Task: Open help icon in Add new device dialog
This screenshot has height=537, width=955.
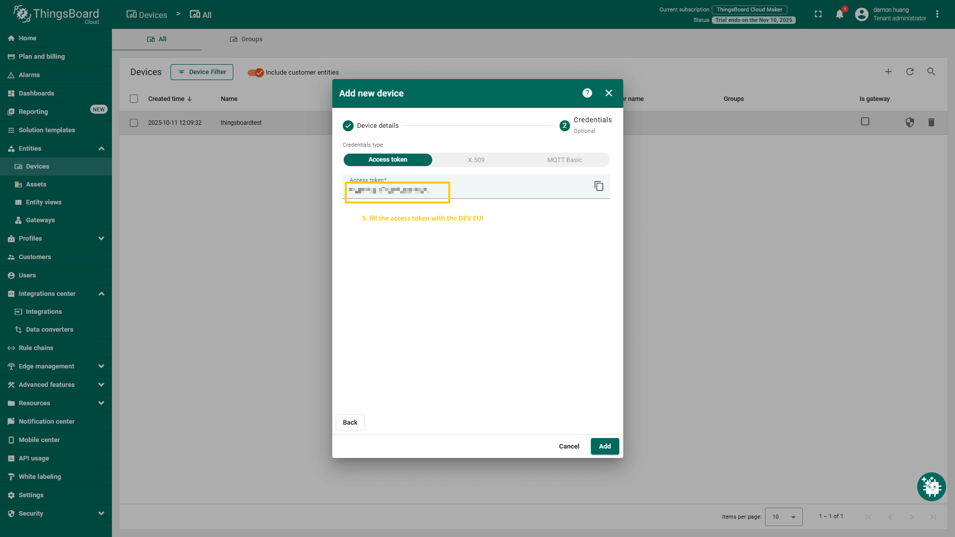Action: [587, 93]
